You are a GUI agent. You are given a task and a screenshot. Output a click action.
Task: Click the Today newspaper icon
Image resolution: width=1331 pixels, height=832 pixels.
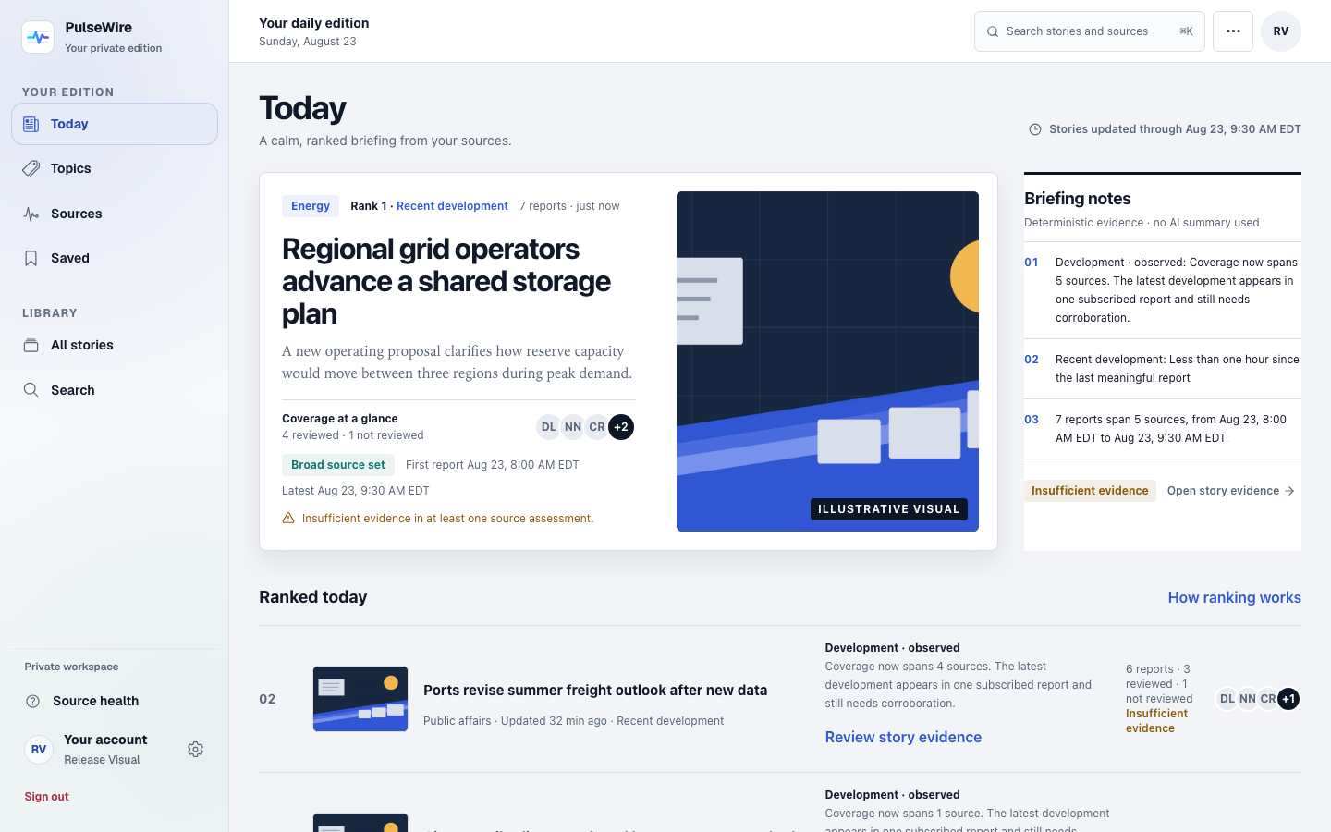(x=31, y=124)
